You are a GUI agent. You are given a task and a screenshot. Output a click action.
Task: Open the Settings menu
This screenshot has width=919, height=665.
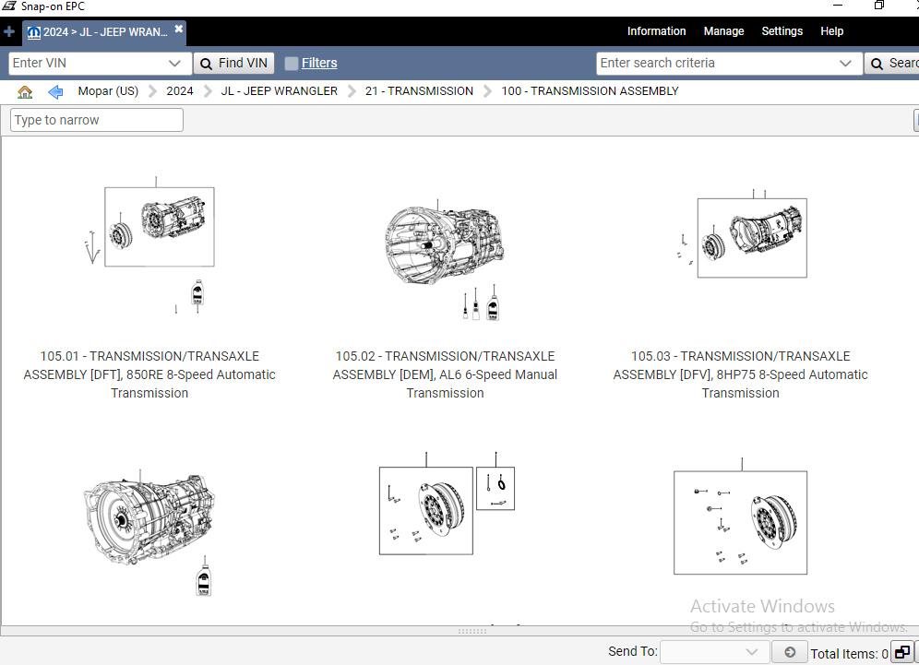click(x=782, y=30)
